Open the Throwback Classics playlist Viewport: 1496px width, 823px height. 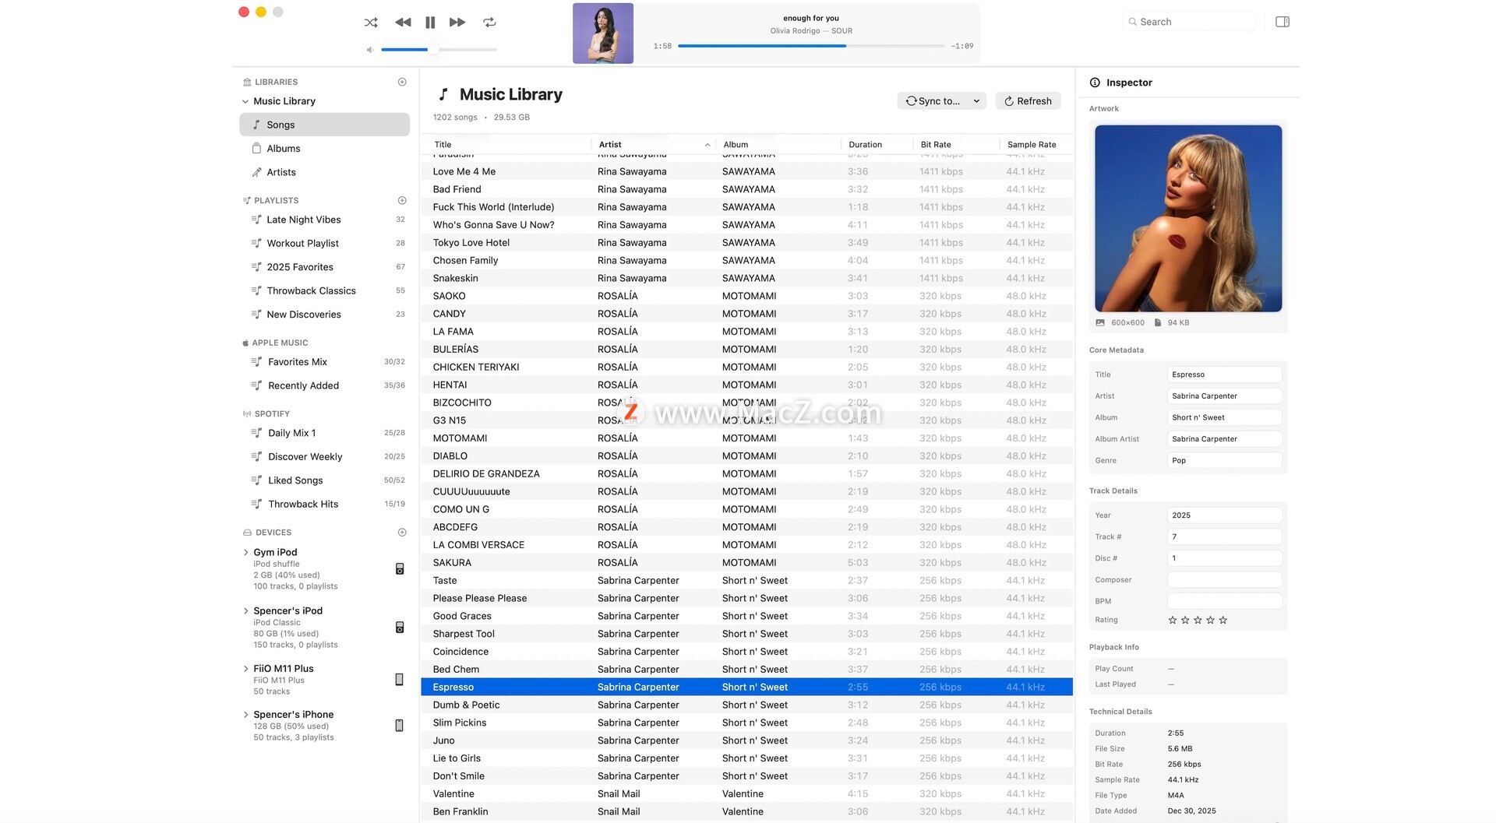(x=324, y=290)
